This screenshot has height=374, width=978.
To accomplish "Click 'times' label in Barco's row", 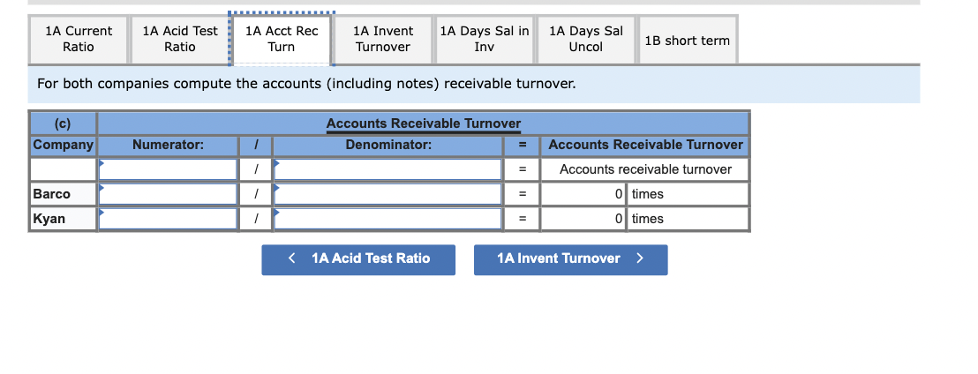I will [x=647, y=194].
